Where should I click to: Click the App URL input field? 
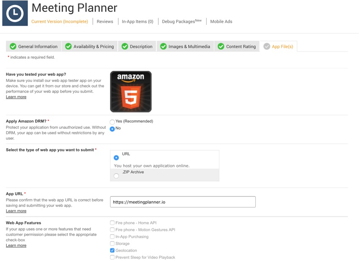pyautogui.click(x=183, y=202)
